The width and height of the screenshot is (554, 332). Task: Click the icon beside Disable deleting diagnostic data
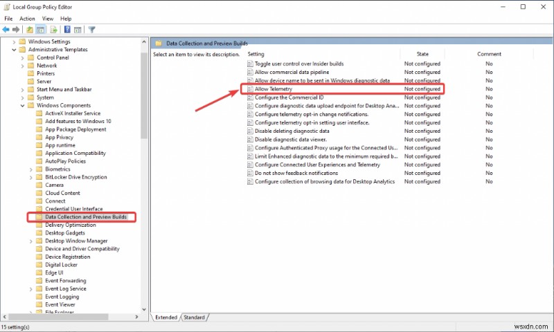pyautogui.click(x=250, y=131)
